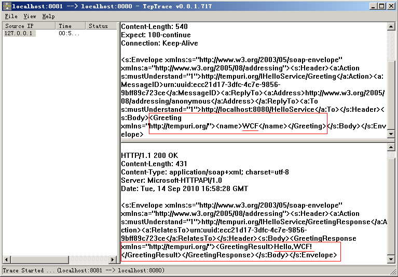Click the 'Content-Length: 540' header line
Screen dimensions: 398x277
coord(154,26)
